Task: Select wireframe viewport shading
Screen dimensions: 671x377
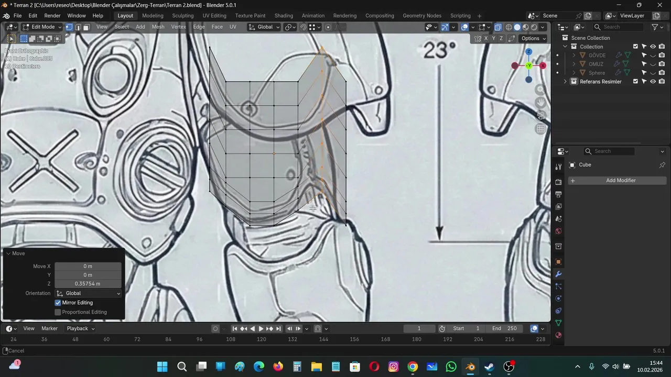Action: [508, 27]
